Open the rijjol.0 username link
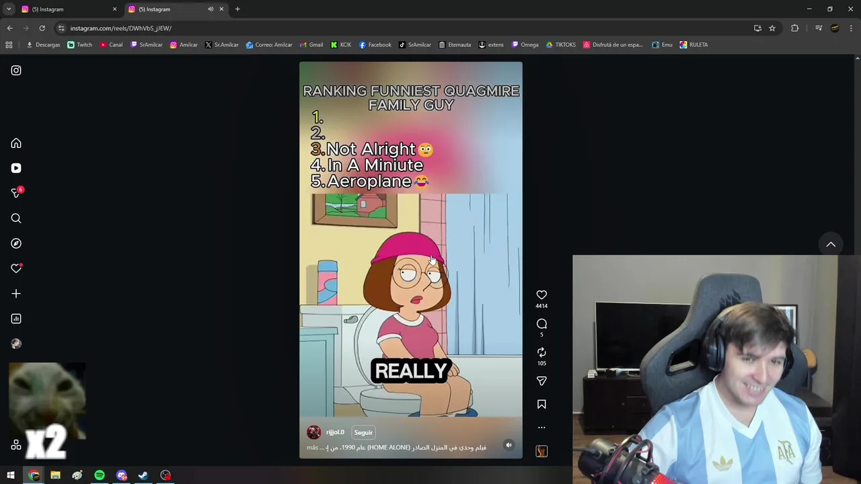This screenshot has width=861, height=484. coord(335,432)
